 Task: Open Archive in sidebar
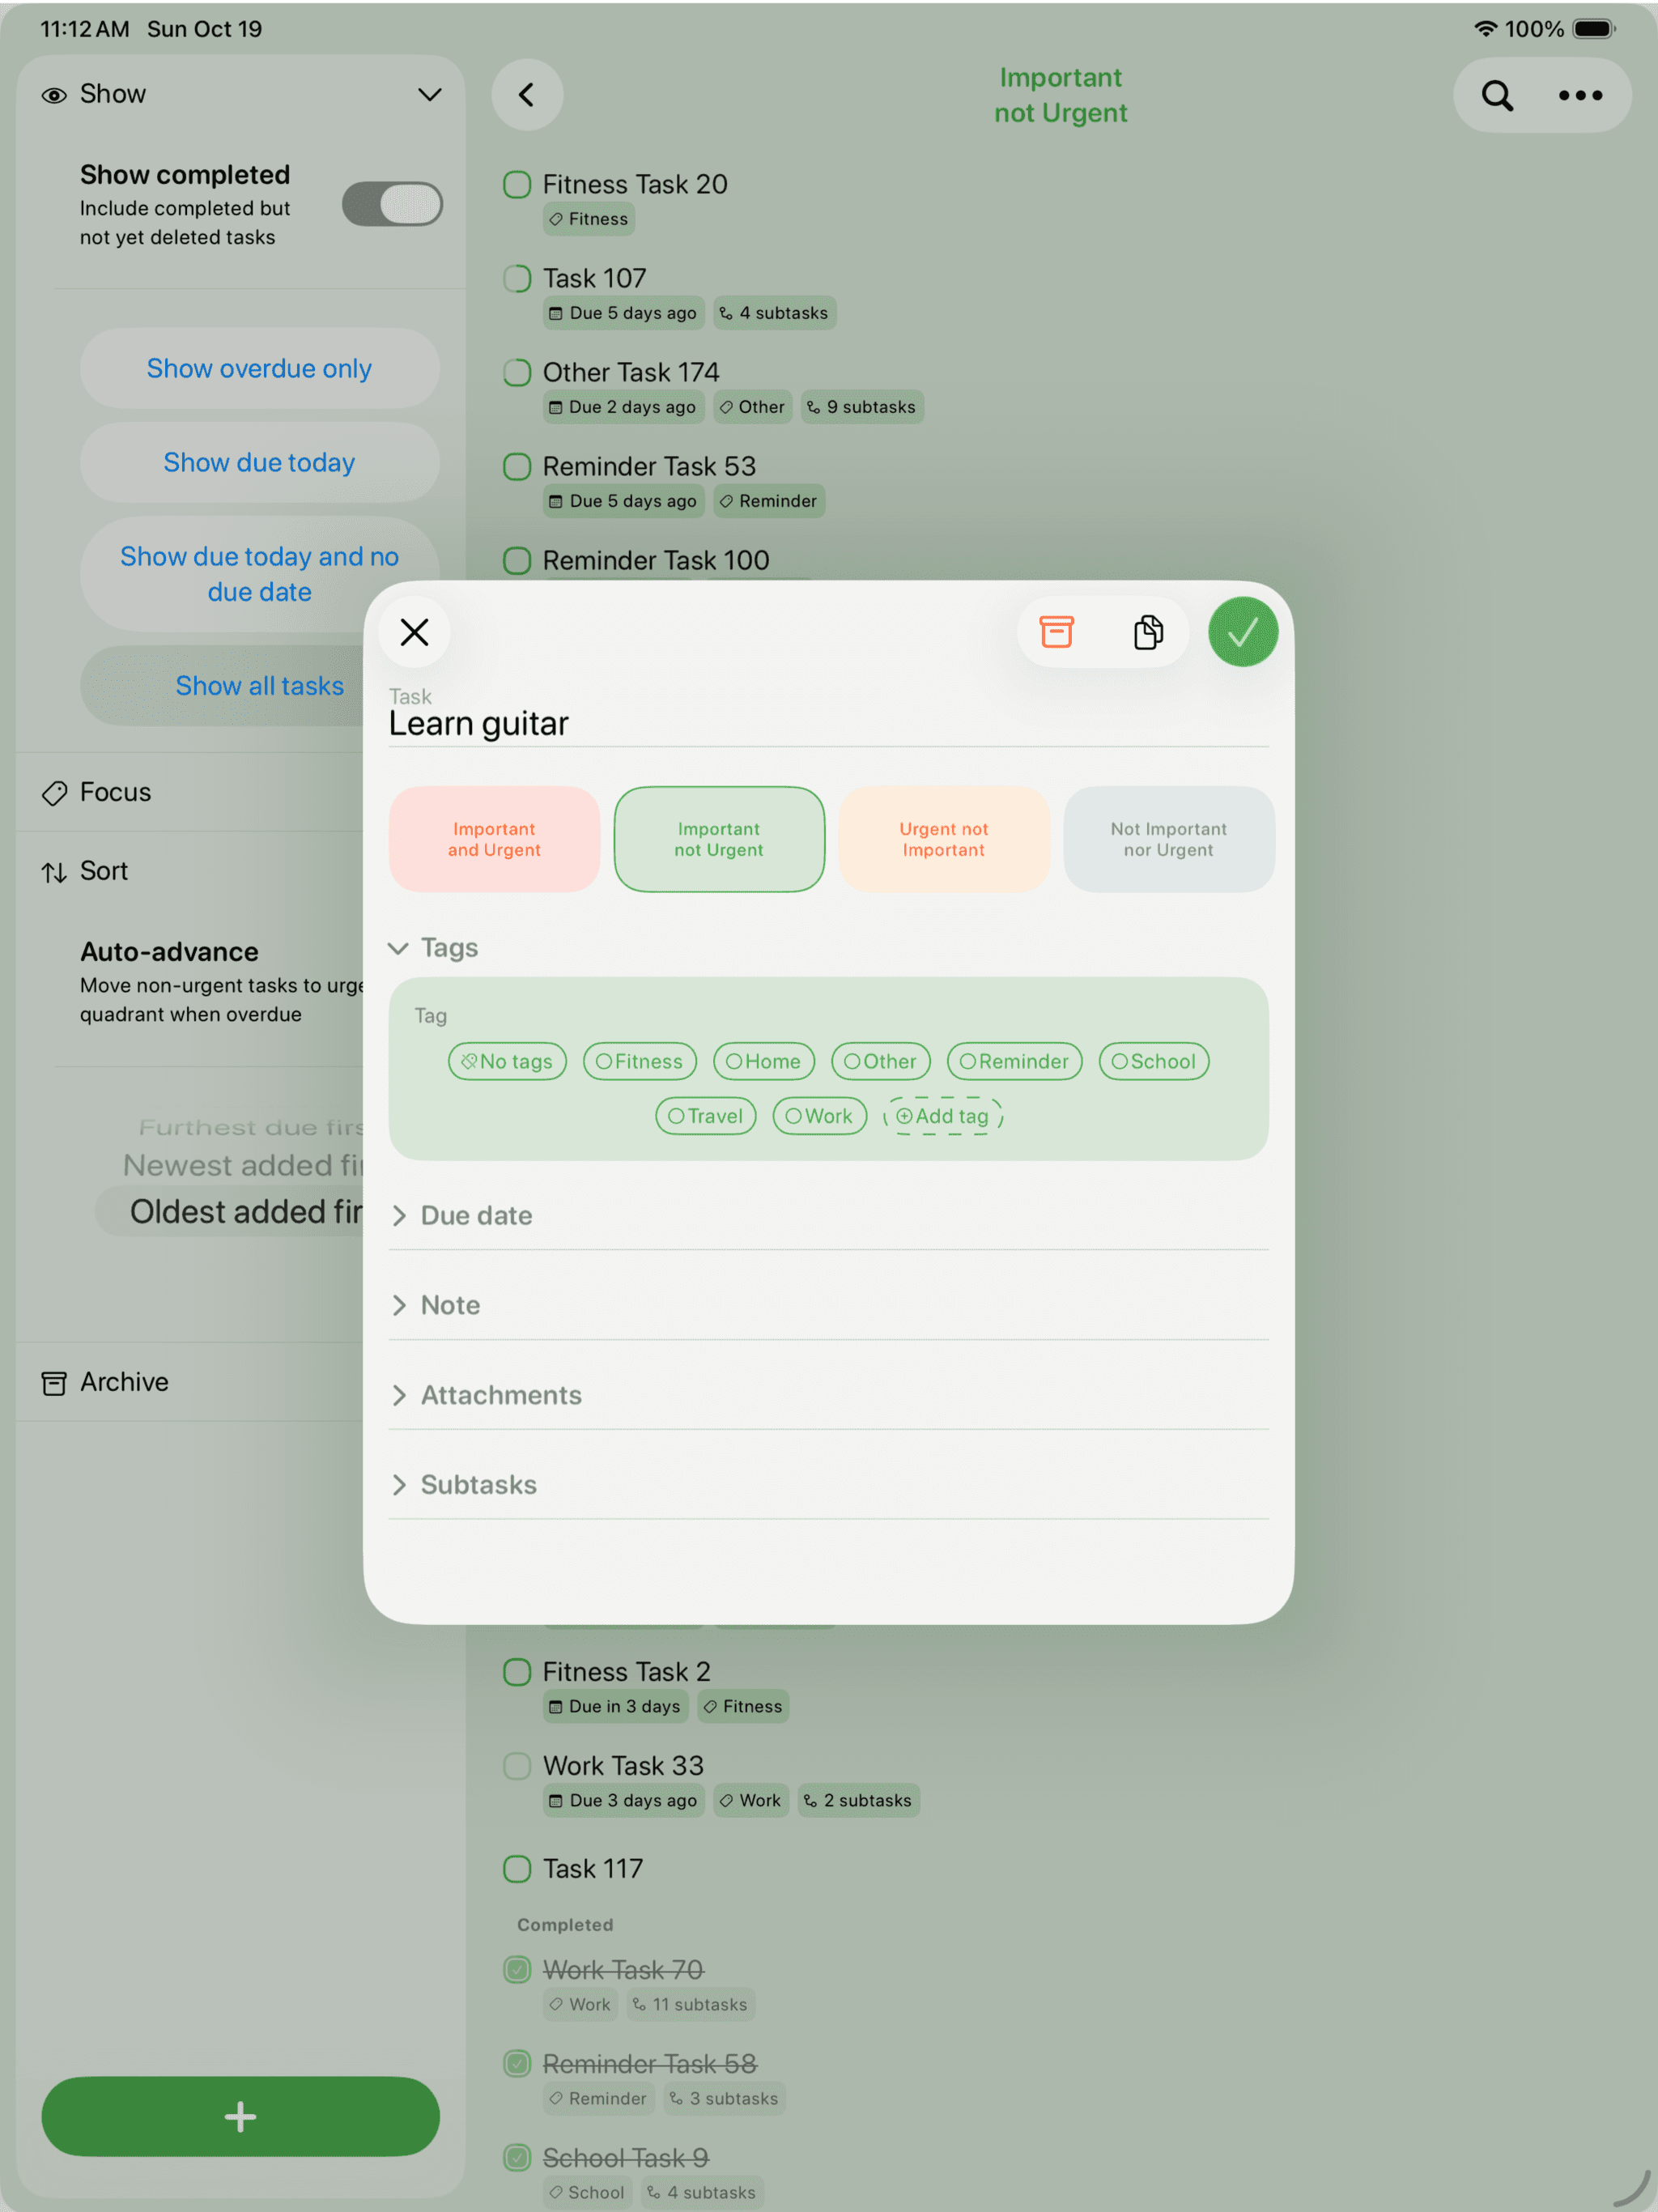click(124, 1382)
